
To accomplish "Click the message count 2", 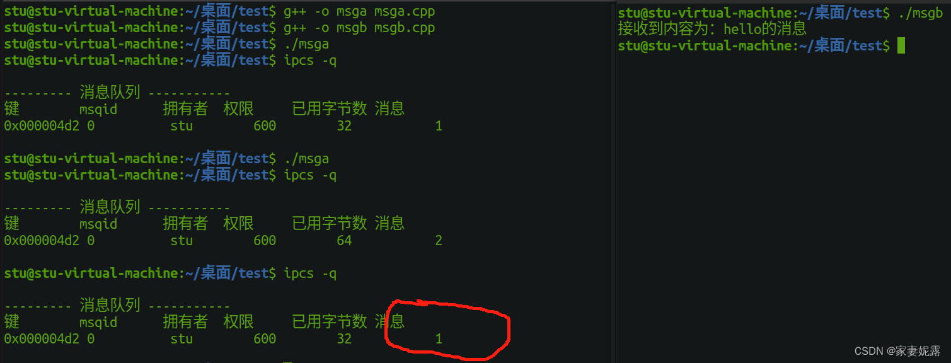I will [x=439, y=241].
